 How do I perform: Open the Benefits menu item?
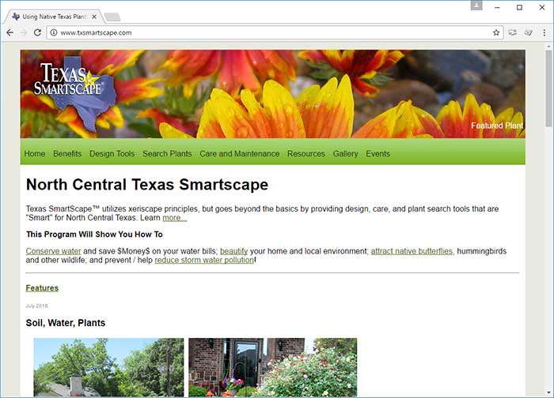(x=67, y=154)
